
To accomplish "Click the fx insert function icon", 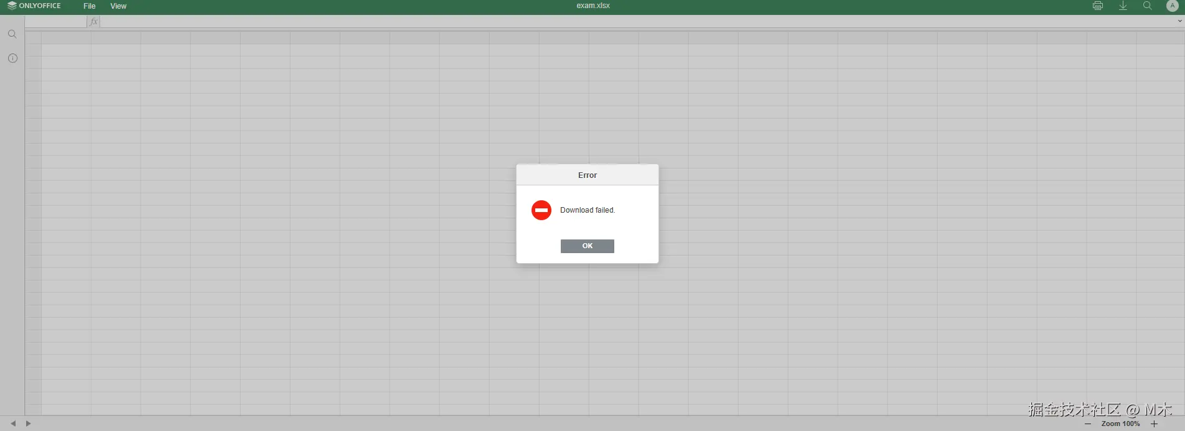I will pos(94,21).
